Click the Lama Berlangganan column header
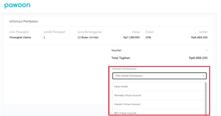The image size is (221, 116). pos(90,32)
